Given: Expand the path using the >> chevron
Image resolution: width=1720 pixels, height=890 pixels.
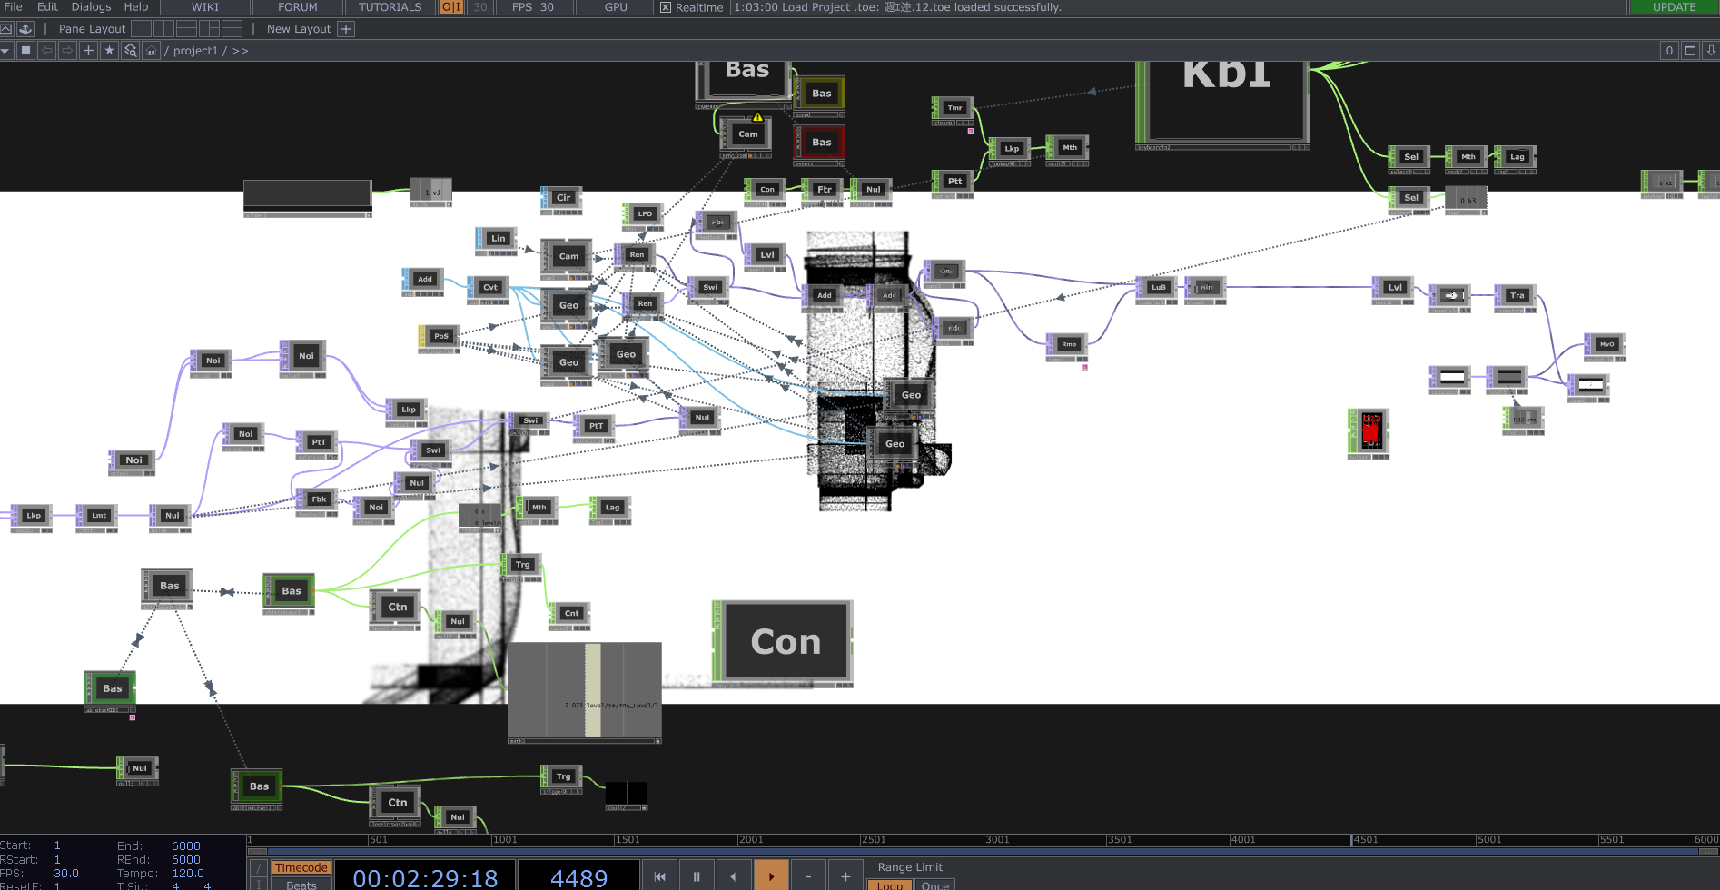Looking at the screenshot, I should 240,51.
